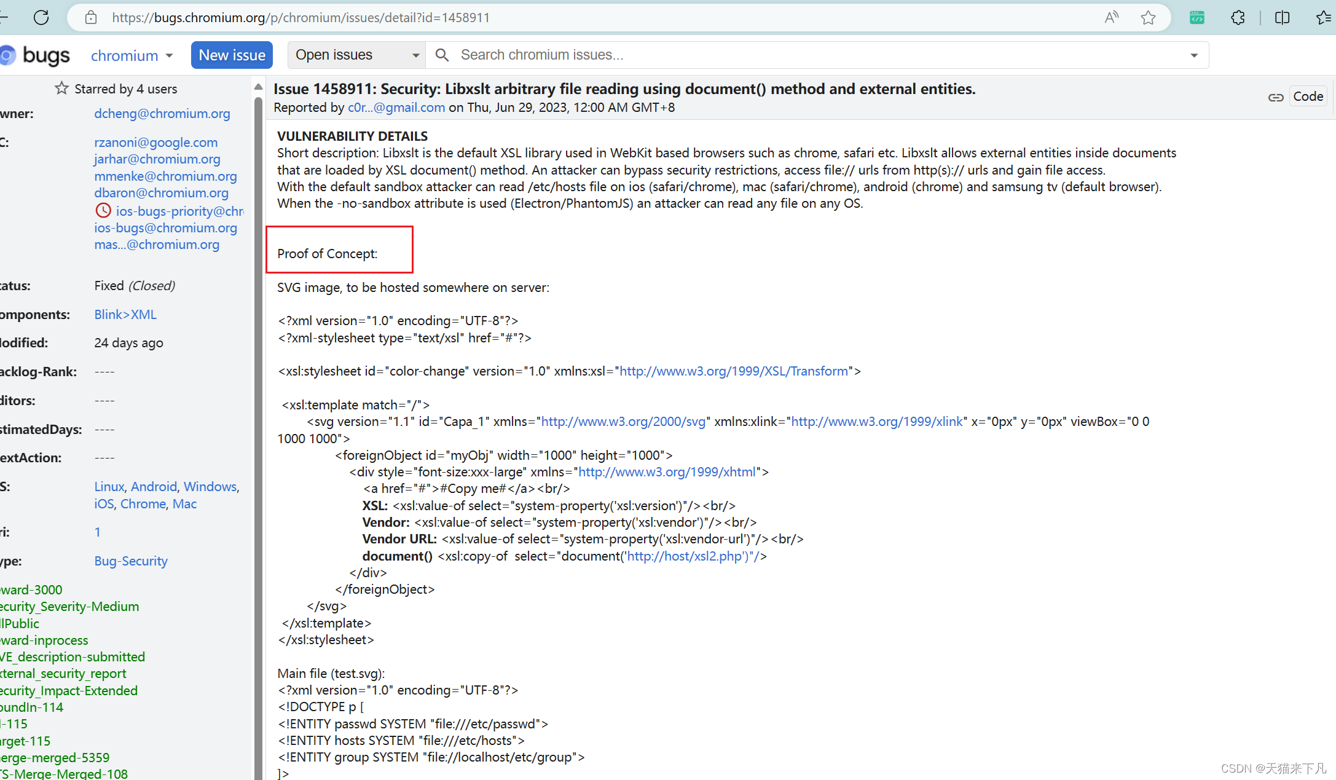Open Favorites list icon

pos(1324,17)
